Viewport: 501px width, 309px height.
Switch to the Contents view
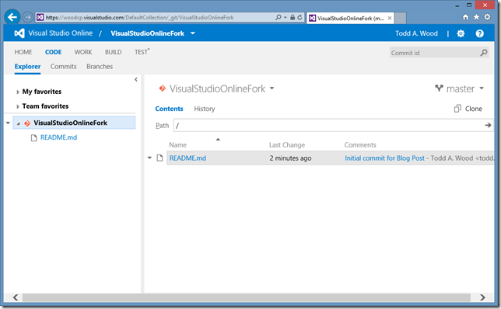pyautogui.click(x=169, y=109)
